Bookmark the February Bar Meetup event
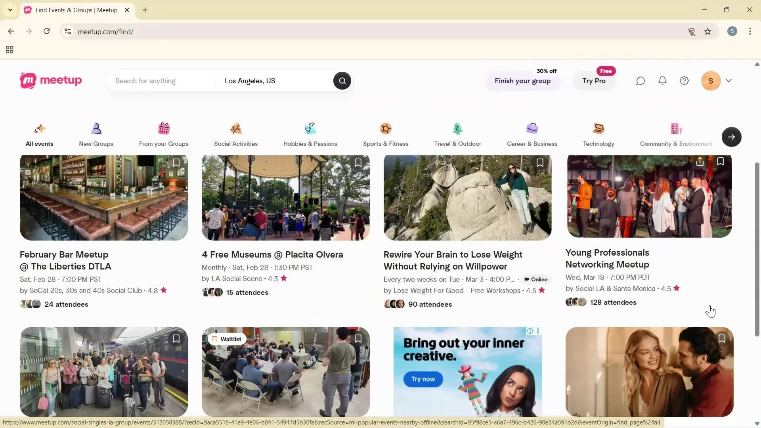The height and width of the screenshot is (428, 761). click(176, 162)
